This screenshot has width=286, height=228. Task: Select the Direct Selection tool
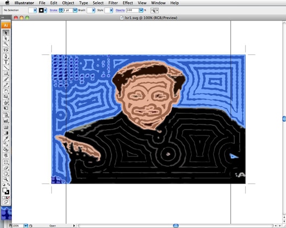click(x=6, y=38)
